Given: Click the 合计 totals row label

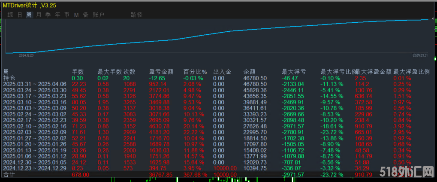Looking at the screenshot, I should (9, 175).
